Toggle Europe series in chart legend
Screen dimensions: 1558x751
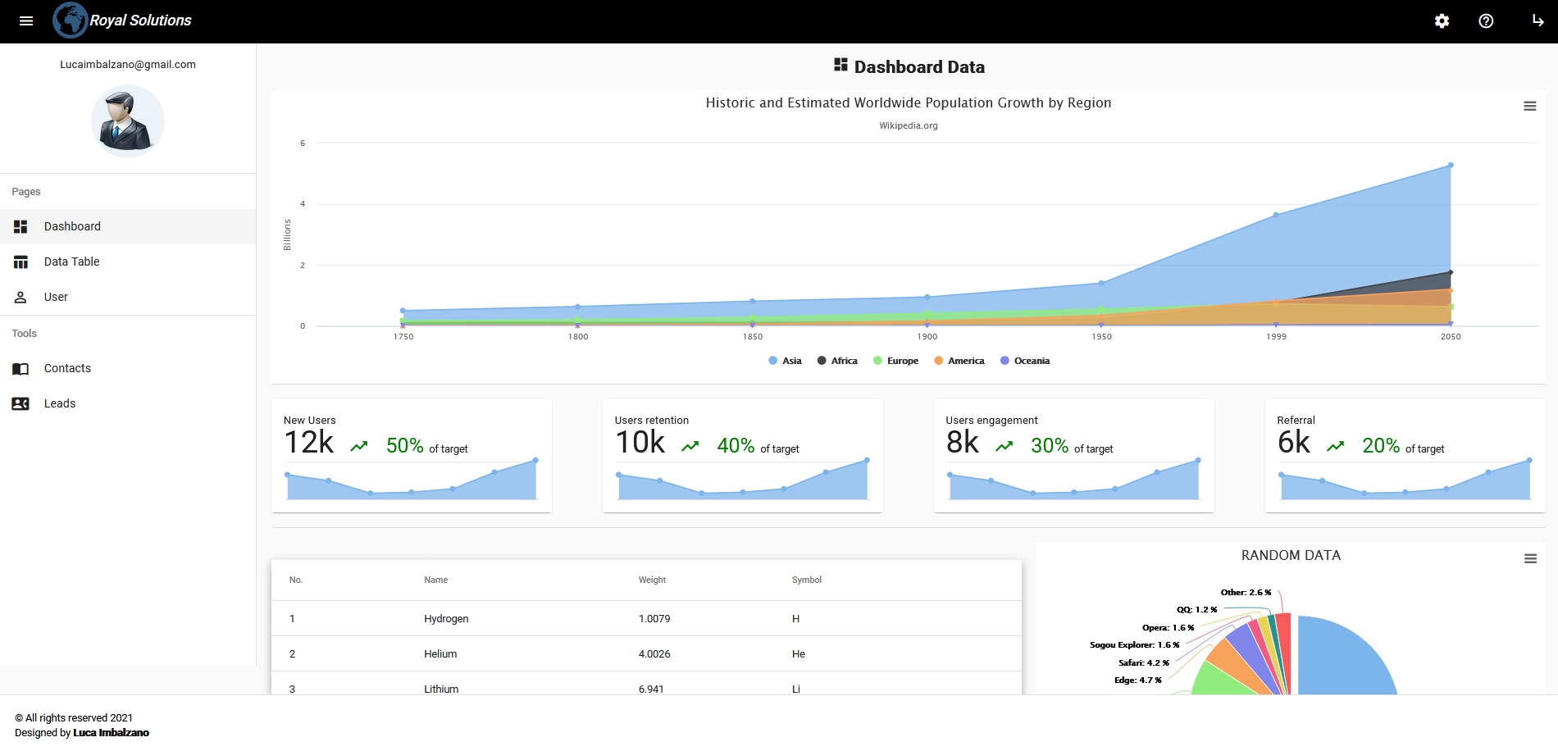[895, 361]
